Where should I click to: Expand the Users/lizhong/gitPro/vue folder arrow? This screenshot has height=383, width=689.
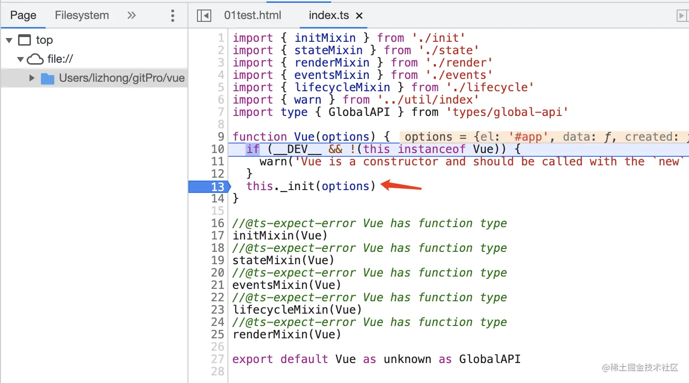pyautogui.click(x=32, y=78)
